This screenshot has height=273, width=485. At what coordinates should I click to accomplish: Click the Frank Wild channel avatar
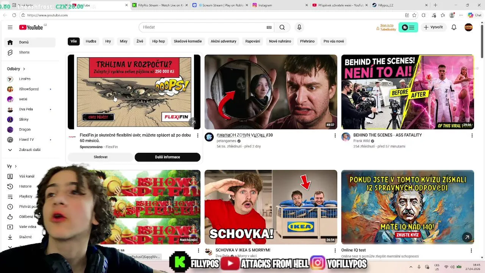(x=346, y=137)
